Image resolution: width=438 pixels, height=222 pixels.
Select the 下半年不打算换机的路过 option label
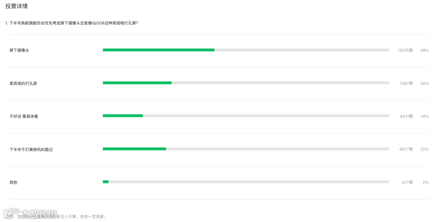(31, 149)
